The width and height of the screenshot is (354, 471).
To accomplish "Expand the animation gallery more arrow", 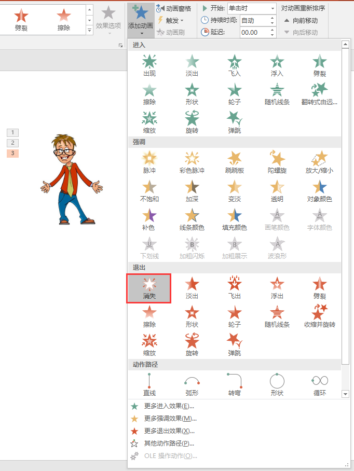I will pos(89,31).
